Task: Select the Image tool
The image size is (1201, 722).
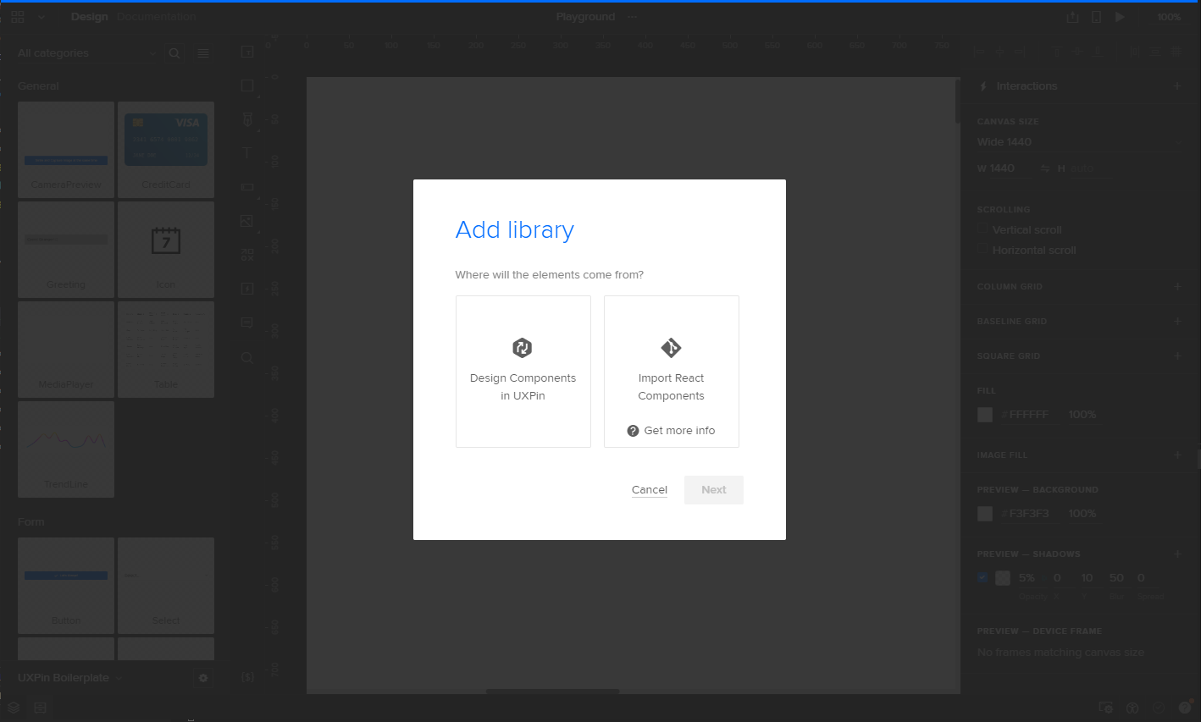Action: 246,221
